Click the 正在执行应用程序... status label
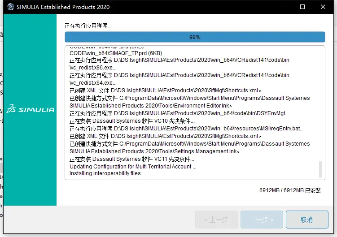The height and width of the screenshot is (237, 337). click(x=88, y=26)
